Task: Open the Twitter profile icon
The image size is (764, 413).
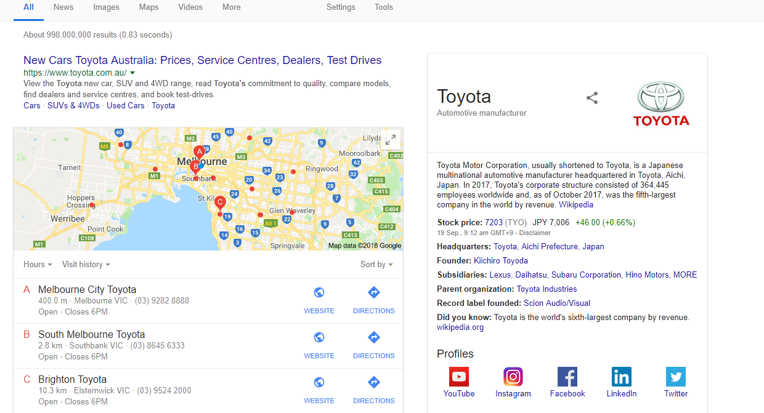Action: click(x=676, y=377)
